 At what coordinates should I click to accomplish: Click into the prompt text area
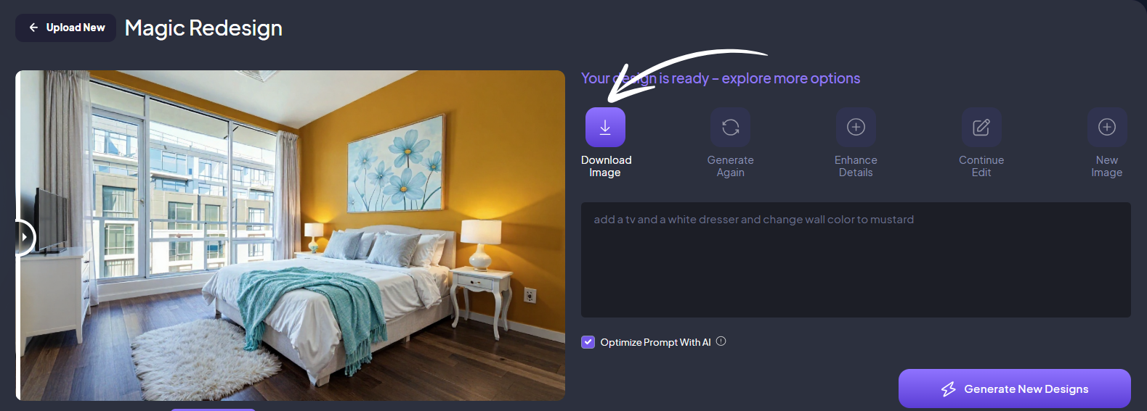tap(856, 260)
